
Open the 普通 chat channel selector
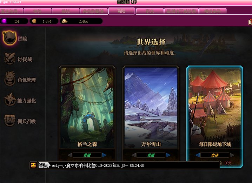(45, 165)
